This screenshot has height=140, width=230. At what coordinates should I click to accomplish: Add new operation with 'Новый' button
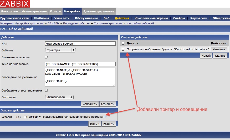point(206,56)
